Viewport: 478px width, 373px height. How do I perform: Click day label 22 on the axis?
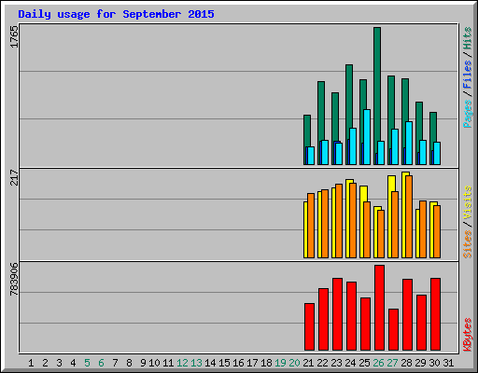click(322, 363)
